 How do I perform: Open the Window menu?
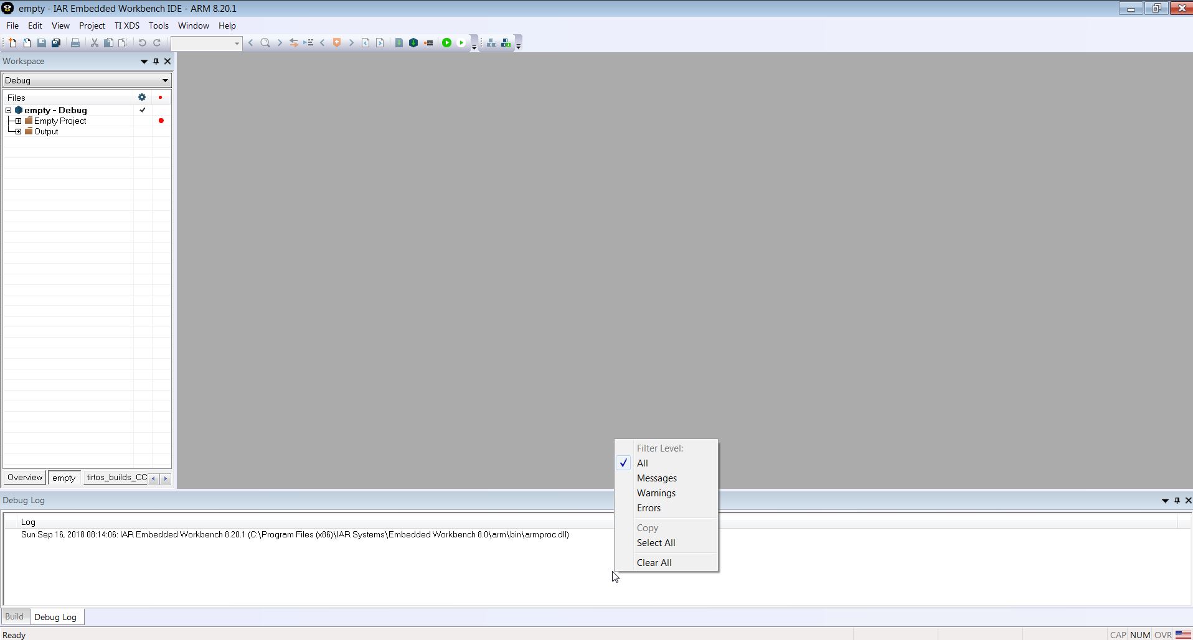point(194,26)
